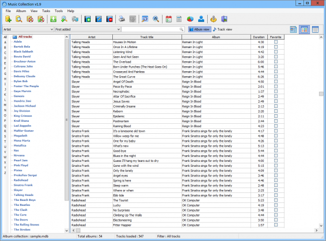Mark 'No Surprises' as favorite
Screen dimensions: 326x241
click(x=276, y=210)
